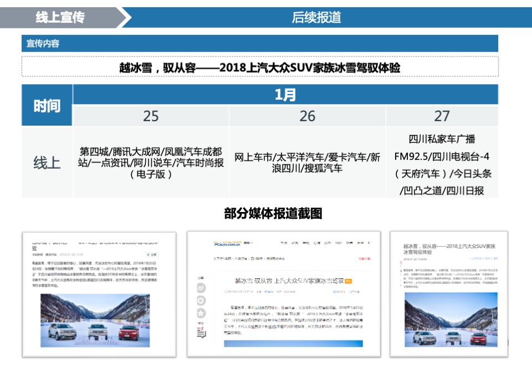Click the orange hot badge beside the article title
This screenshot has height=368, width=532.
349,281
